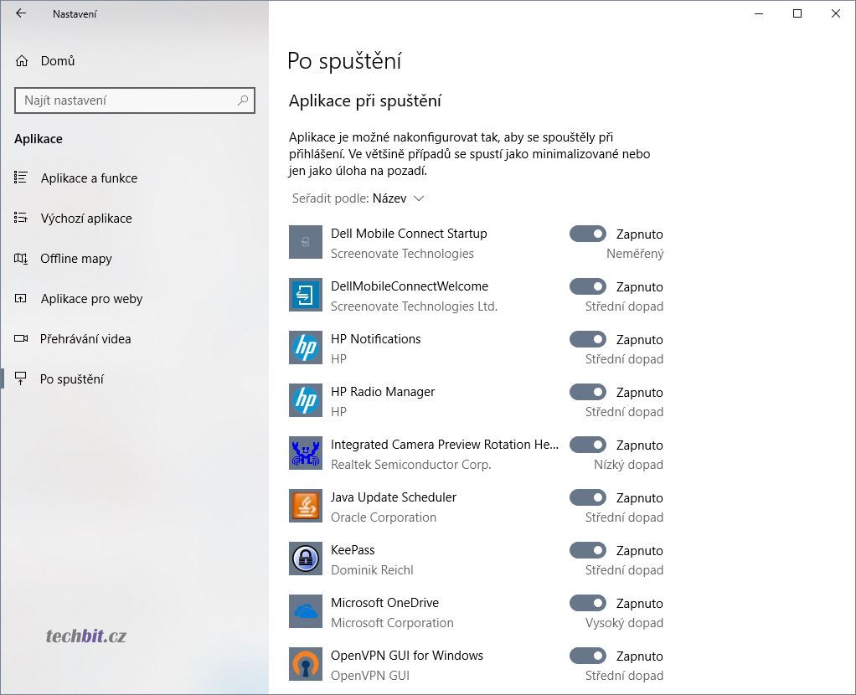Click the Po spuštění sidebar icon
Screen dimensions: 856x695
(x=21, y=378)
